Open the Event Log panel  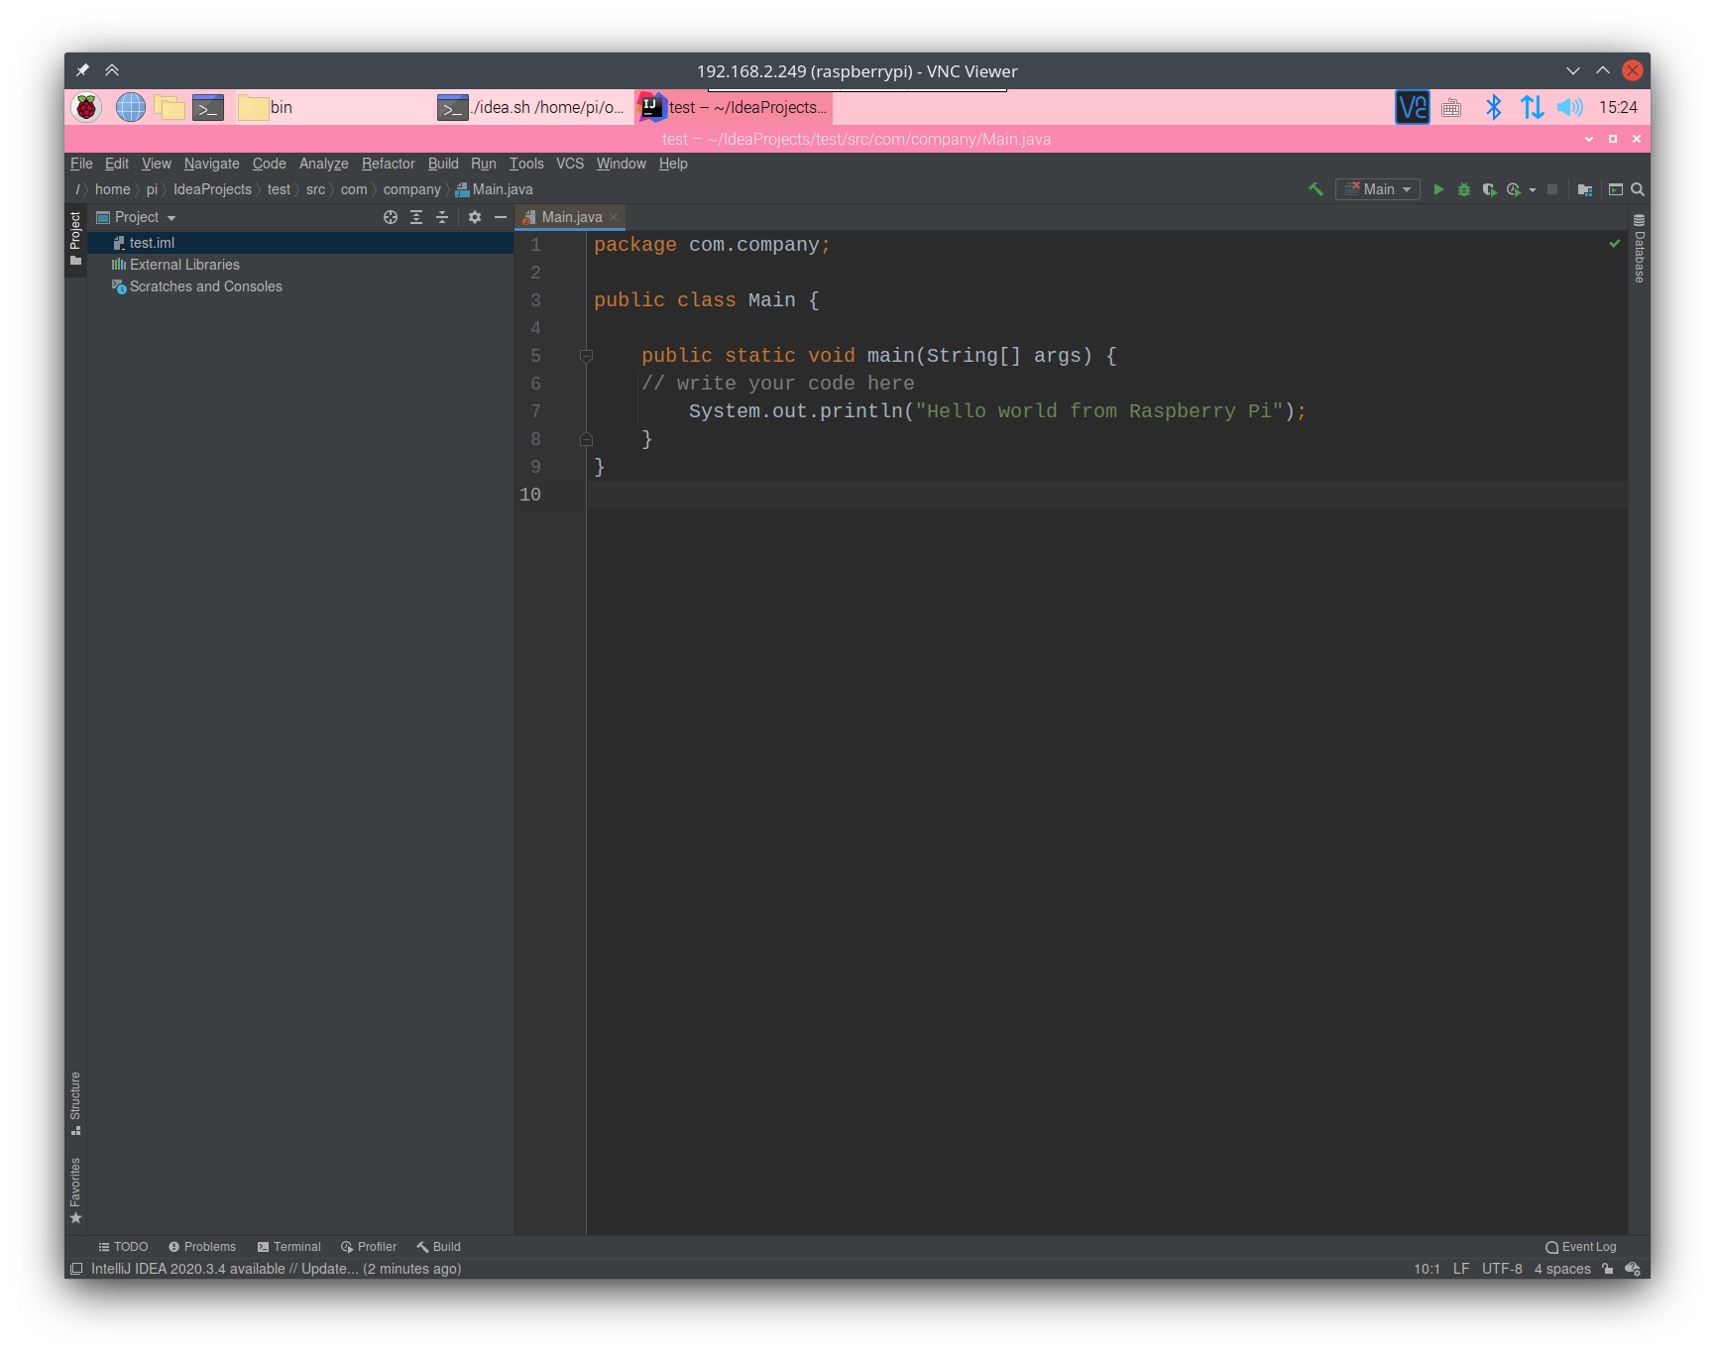coord(1581,1247)
